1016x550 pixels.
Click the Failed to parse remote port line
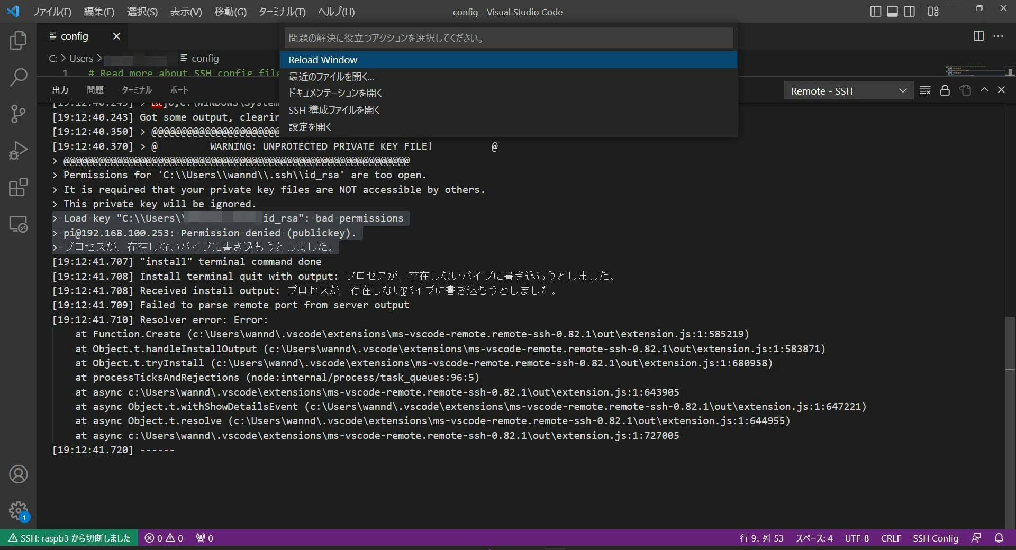[231, 305]
